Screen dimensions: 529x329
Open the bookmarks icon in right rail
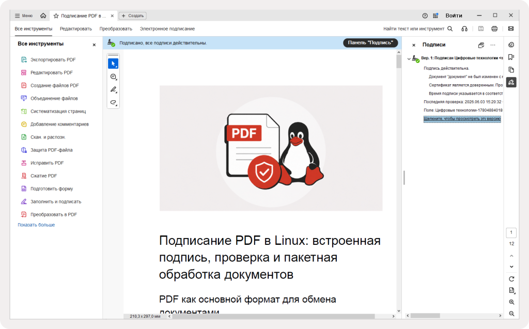tap(511, 57)
